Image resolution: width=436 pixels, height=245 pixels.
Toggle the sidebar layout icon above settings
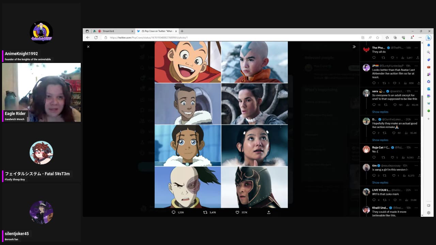(x=429, y=206)
